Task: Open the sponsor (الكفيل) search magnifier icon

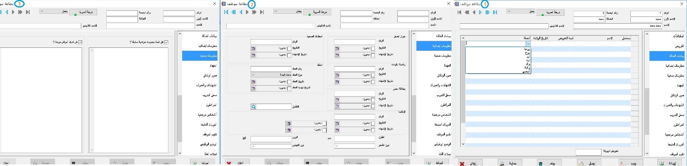Action: [253, 107]
